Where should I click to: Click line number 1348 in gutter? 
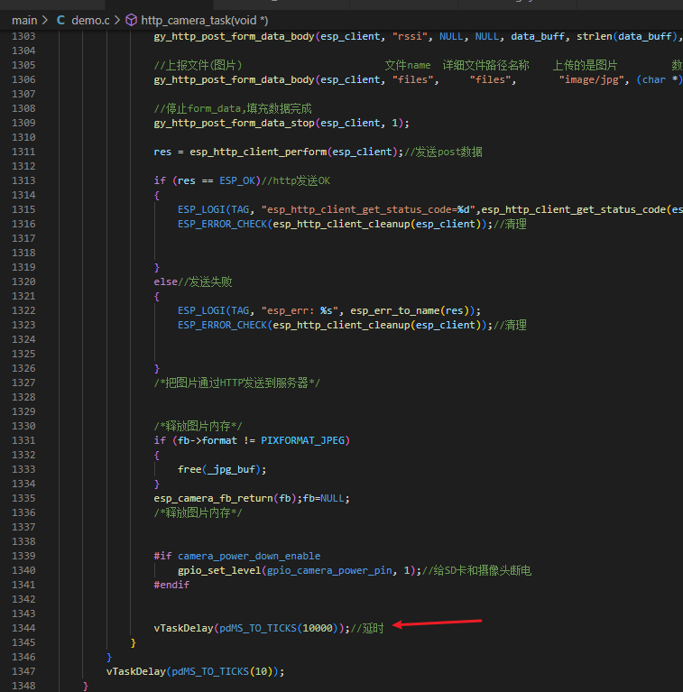point(23,686)
